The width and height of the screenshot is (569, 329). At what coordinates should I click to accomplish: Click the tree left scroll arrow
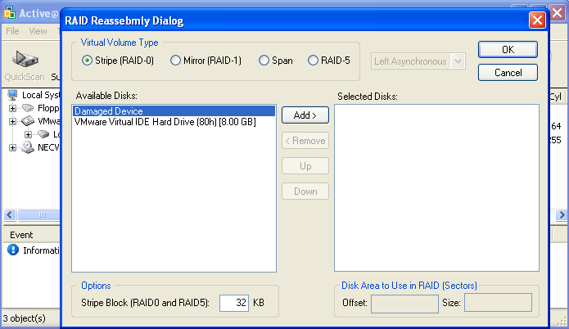click(x=10, y=214)
